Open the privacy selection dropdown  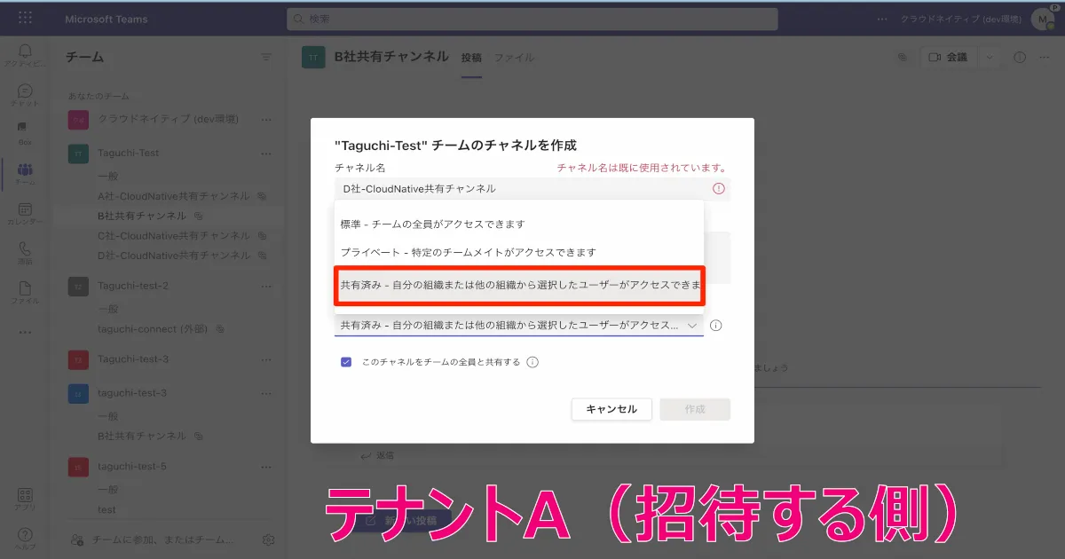coord(519,326)
